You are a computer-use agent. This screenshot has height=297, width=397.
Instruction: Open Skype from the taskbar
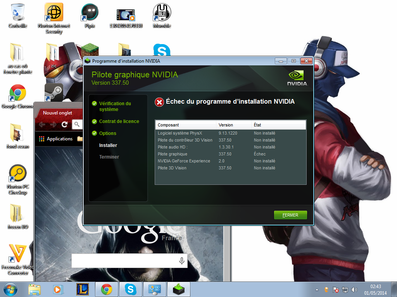(130, 289)
